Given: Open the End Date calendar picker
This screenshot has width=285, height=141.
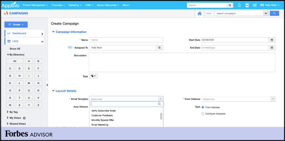Looking at the screenshot, I should pos(272,48).
